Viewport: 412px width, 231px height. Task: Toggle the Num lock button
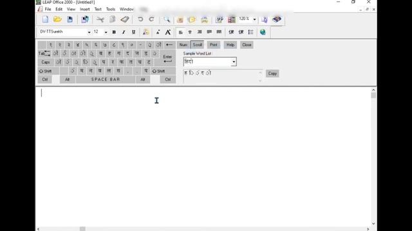pyautogui.click(x=183, y=45)
